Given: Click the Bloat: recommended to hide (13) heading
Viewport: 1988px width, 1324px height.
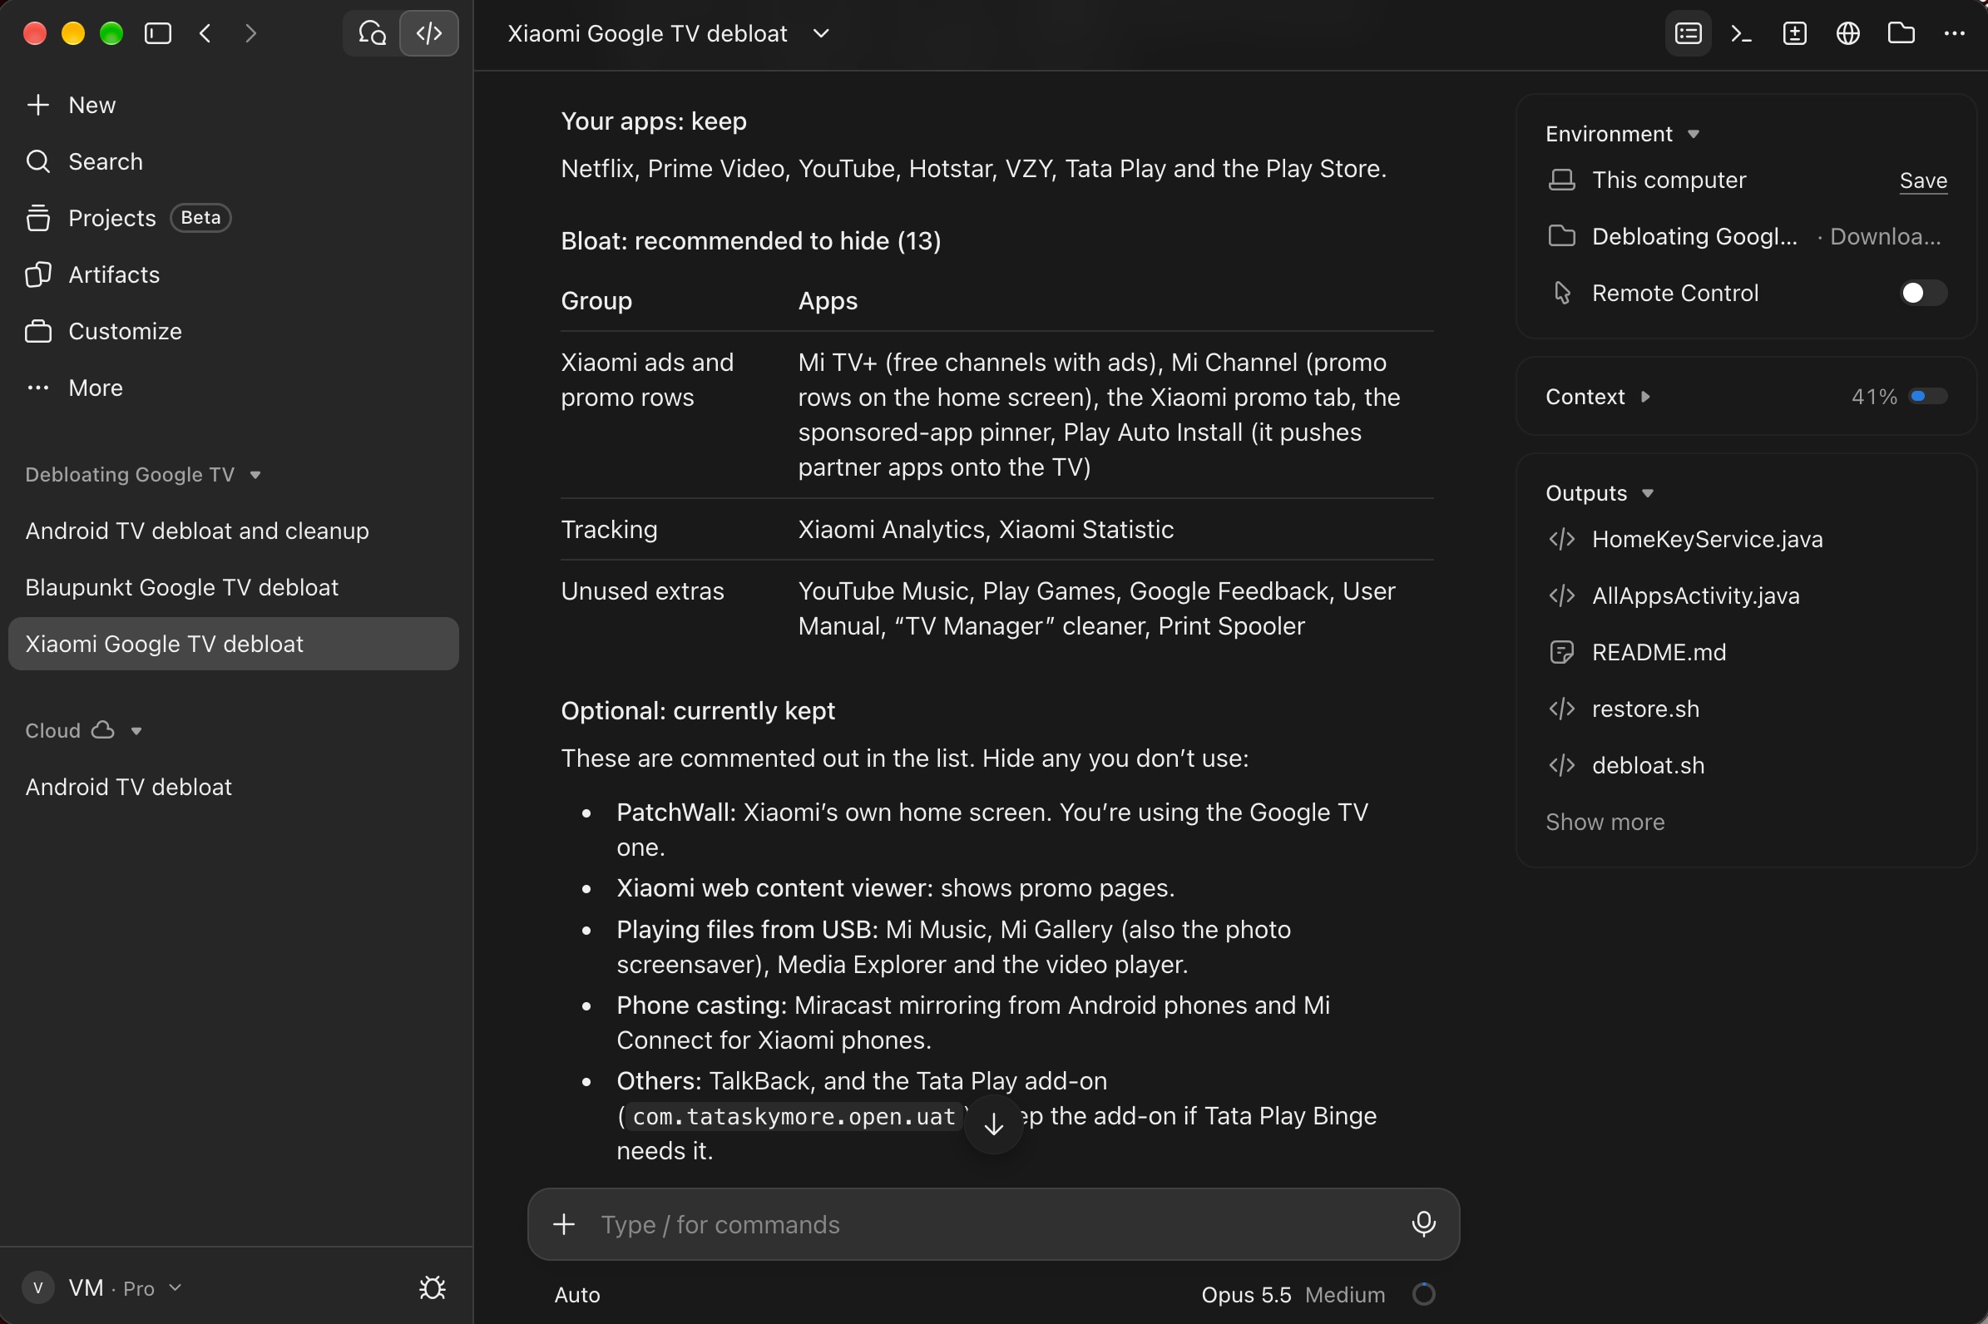Looking at the screenshot, I should 751,240.
